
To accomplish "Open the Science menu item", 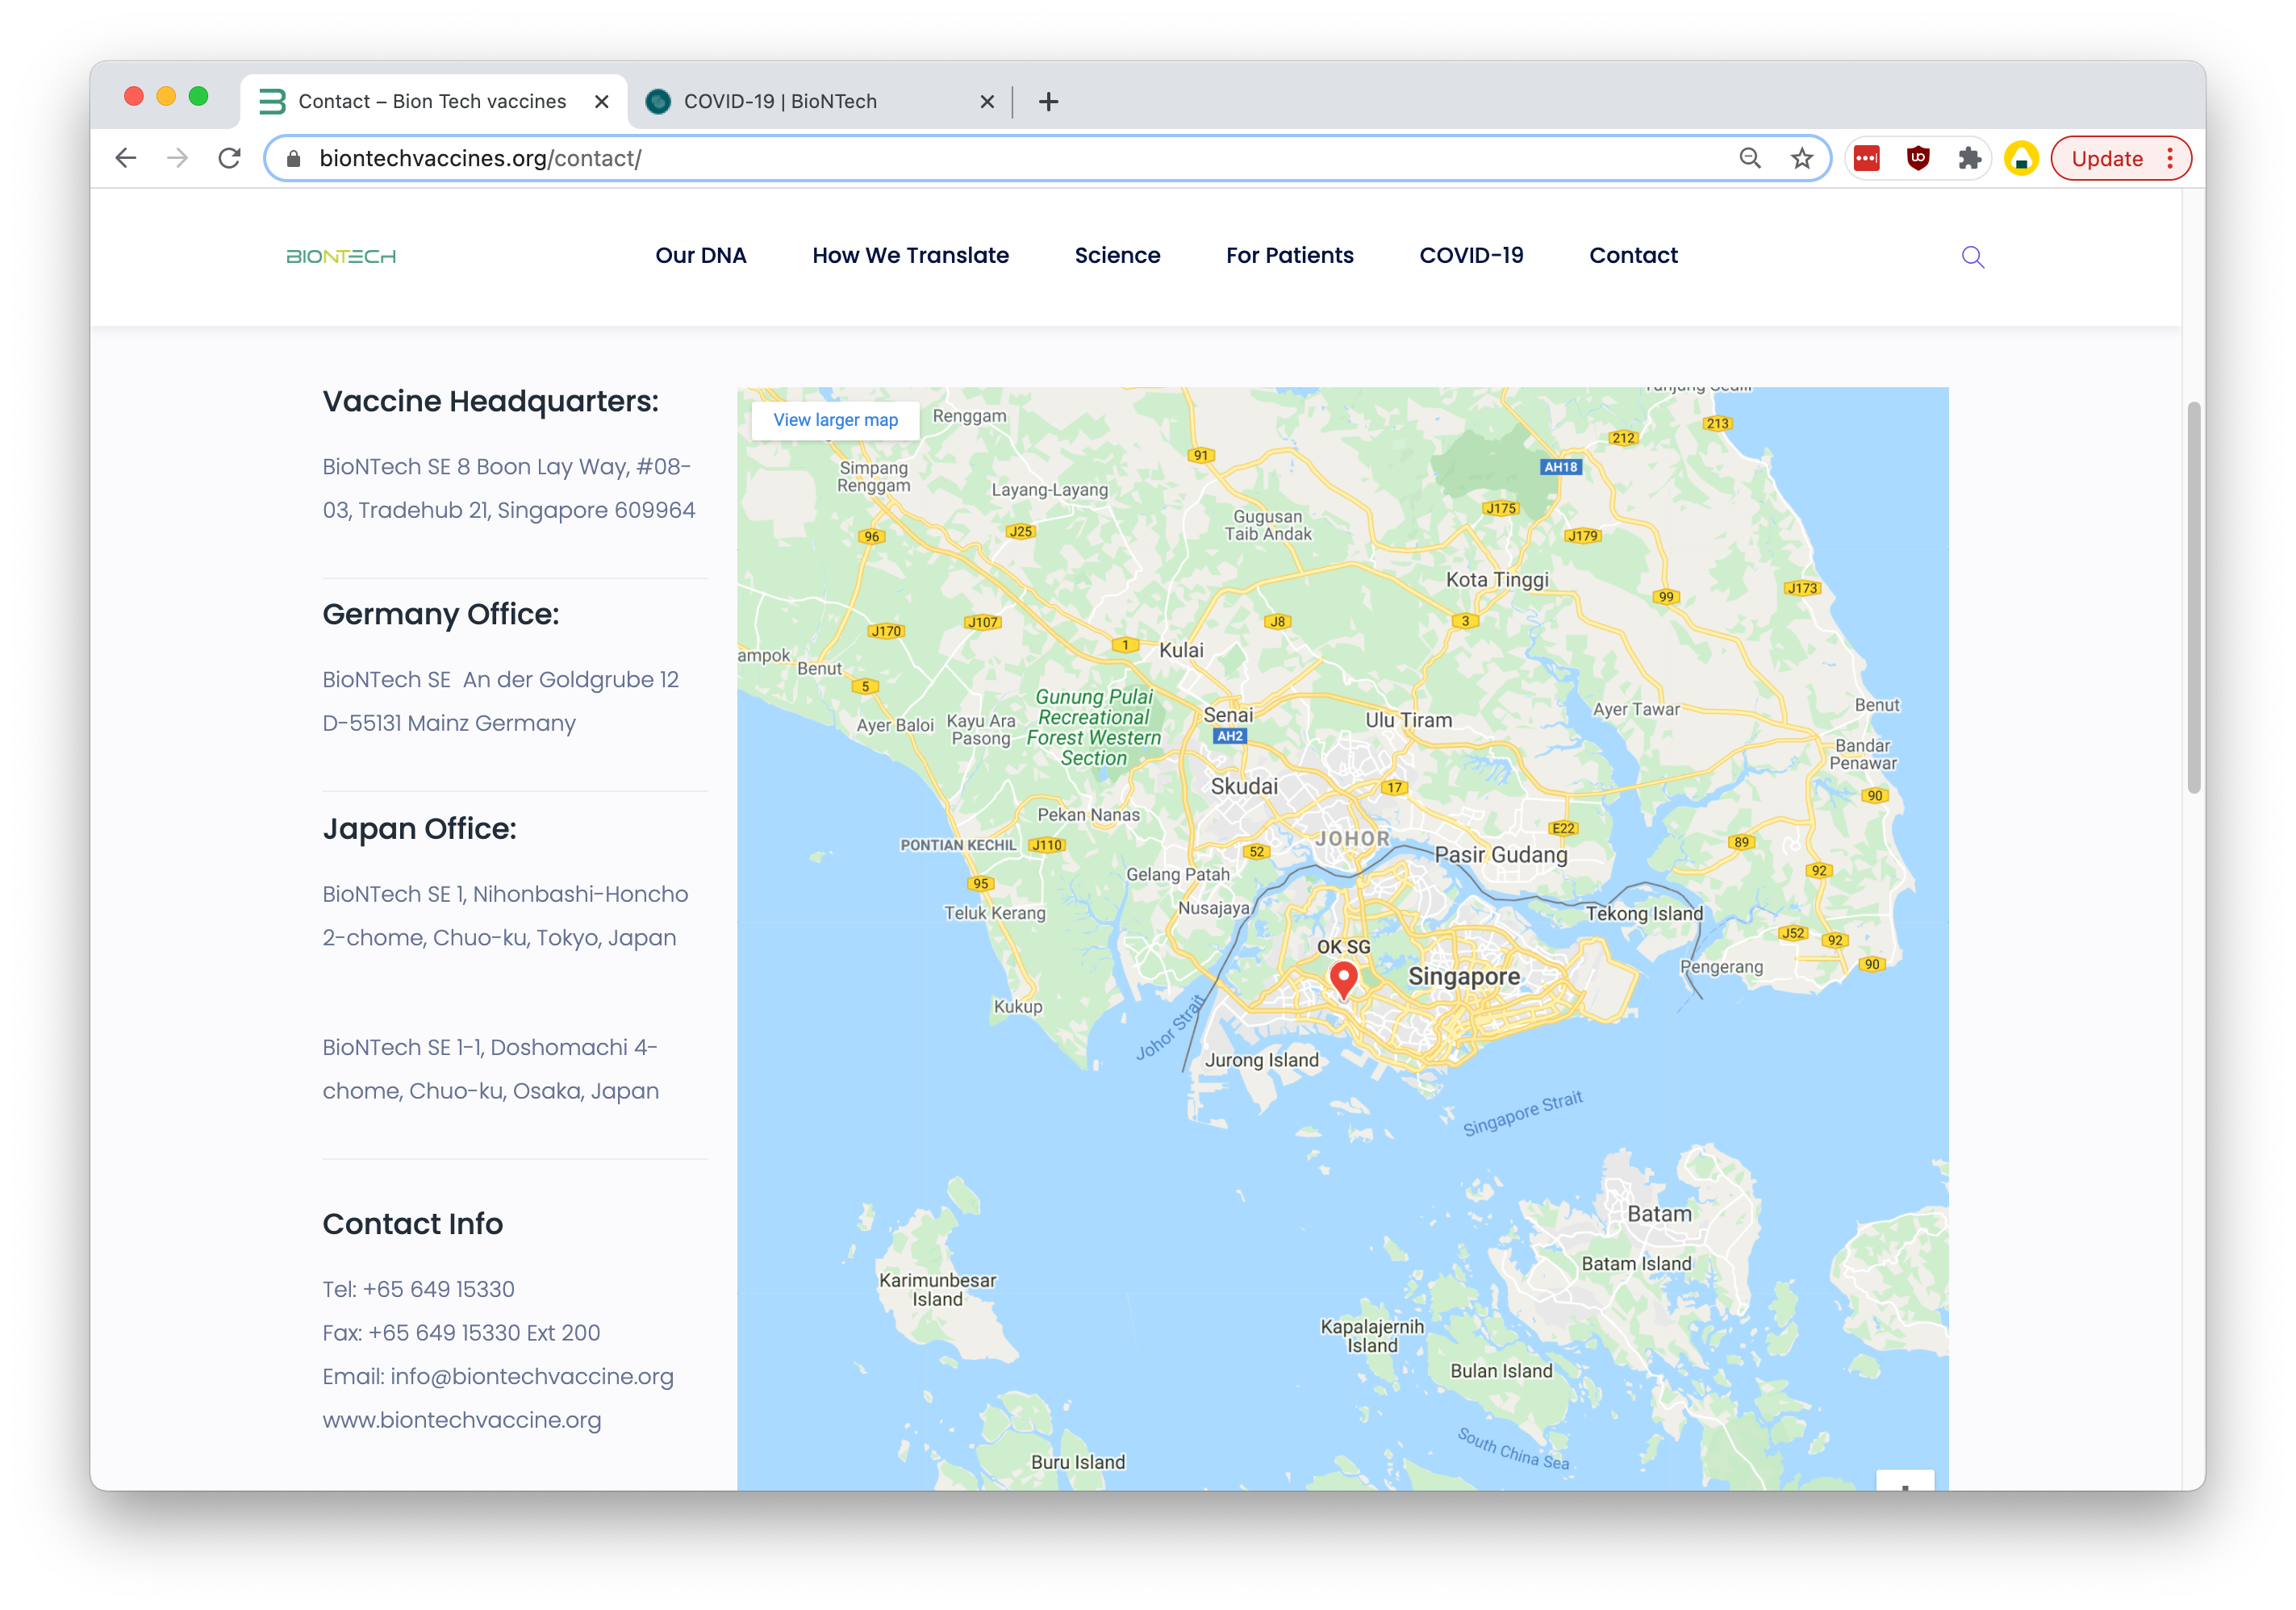I will pos(1117,256).
